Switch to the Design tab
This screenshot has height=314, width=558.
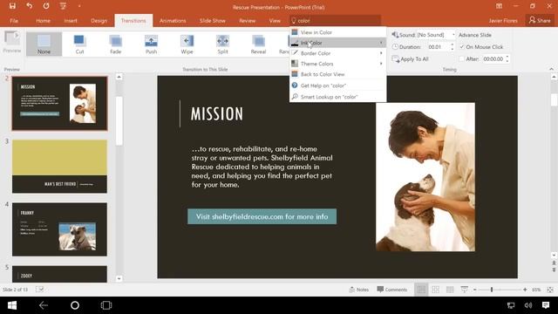(99, 21)
